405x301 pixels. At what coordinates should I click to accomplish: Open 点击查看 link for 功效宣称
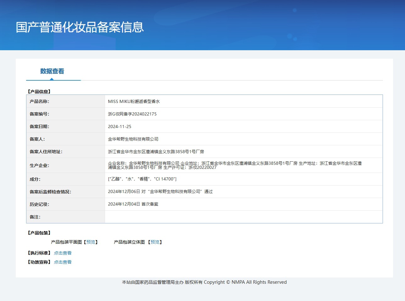click(63, 262)
